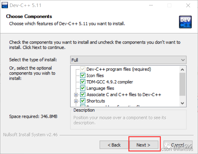Uncheck the Icon files component
198x154 pixels.
(83, 76)
